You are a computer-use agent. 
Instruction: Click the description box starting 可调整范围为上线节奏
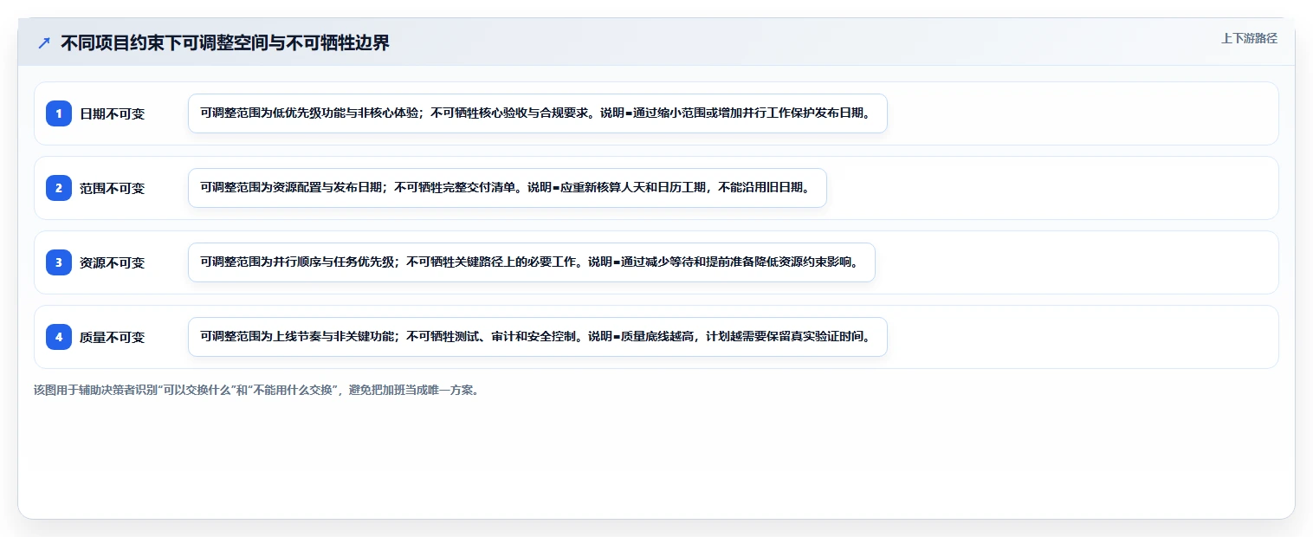click(538, 337)
